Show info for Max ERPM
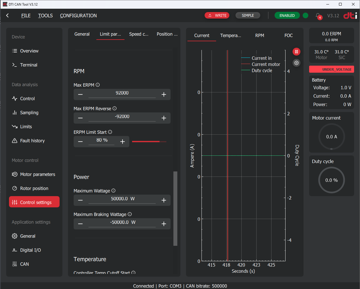 (98, 85)
